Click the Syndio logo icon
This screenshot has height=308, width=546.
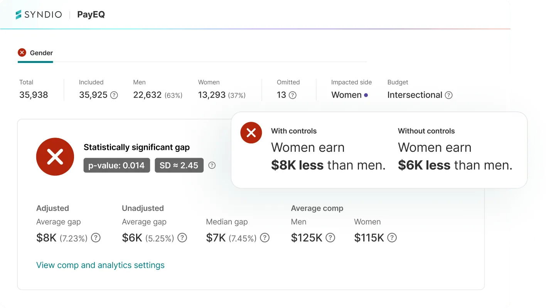[19, 15]
